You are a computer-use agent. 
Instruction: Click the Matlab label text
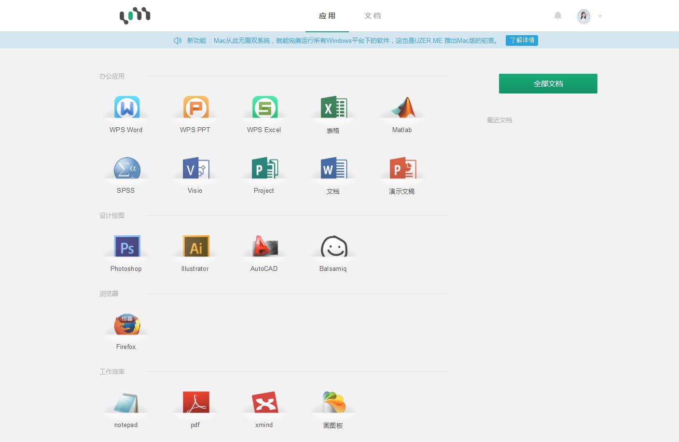(x=402, y=130)
